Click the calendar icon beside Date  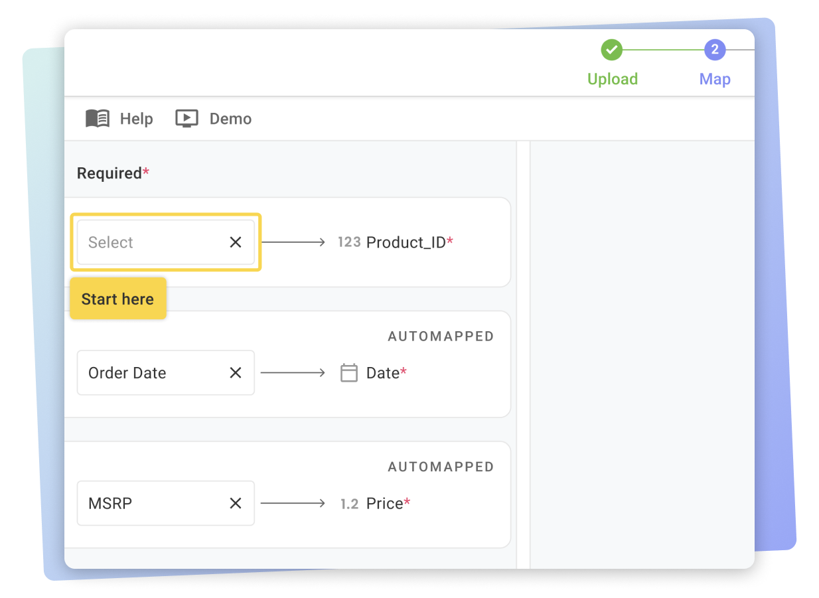click(349, 372)
